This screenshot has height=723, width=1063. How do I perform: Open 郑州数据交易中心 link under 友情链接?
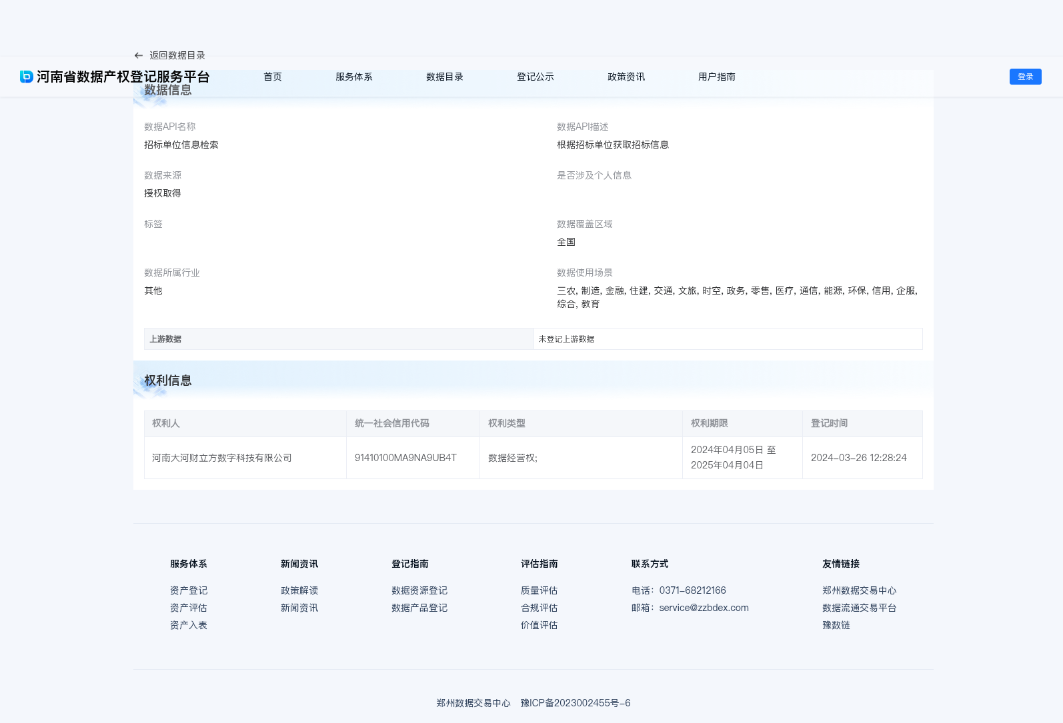860,590
